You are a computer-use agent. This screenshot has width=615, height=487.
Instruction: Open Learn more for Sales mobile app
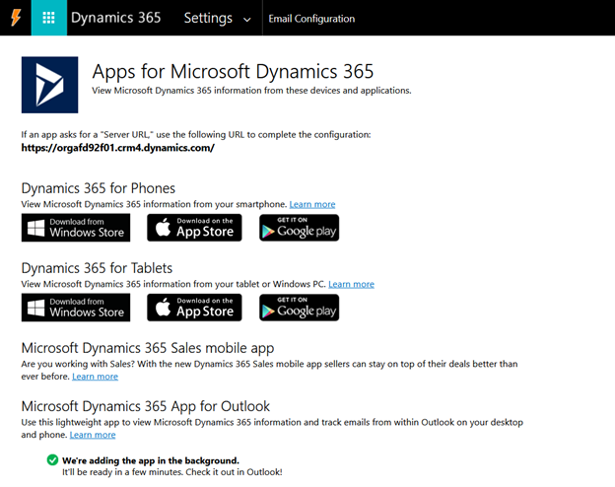click(95, 377)
